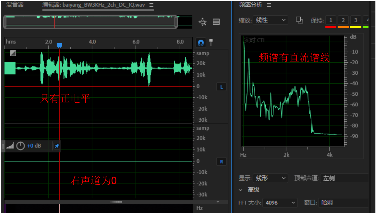The image size is (376, 213).
Task: Click the list view icon beside the overview
Action: pyautogui.click(x=216, y=22)
